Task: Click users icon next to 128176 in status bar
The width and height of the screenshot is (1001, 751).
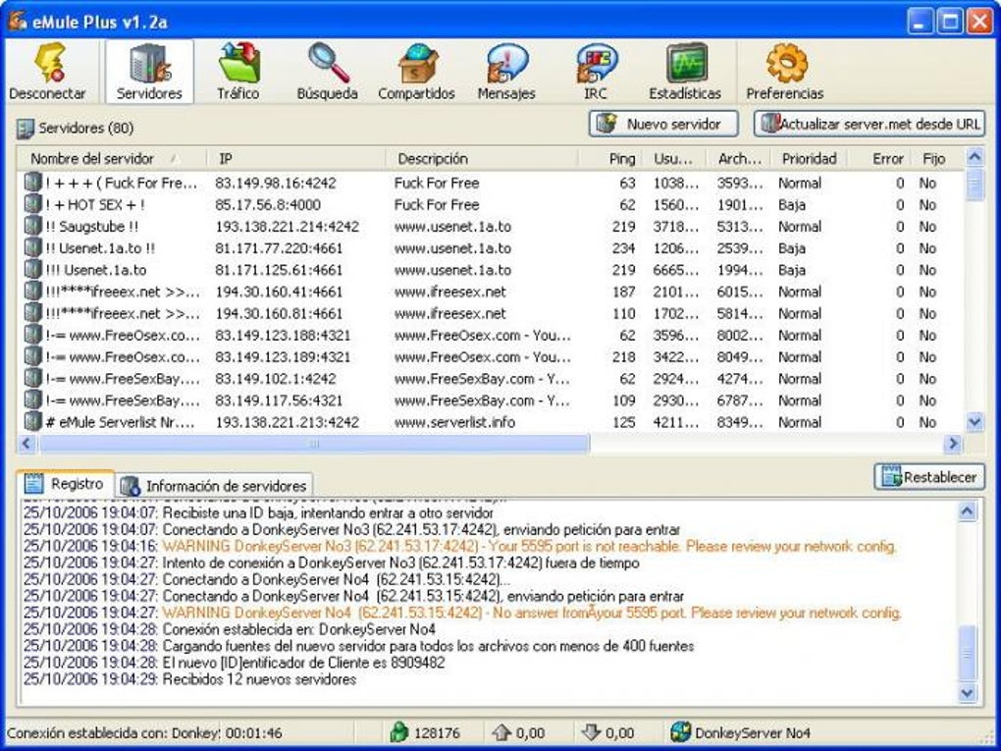Action: point(399,731)
